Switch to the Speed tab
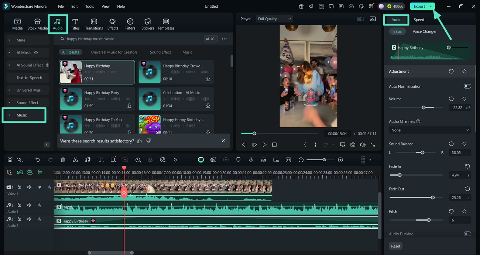480x255 pixels. click(x=419, y=20)
